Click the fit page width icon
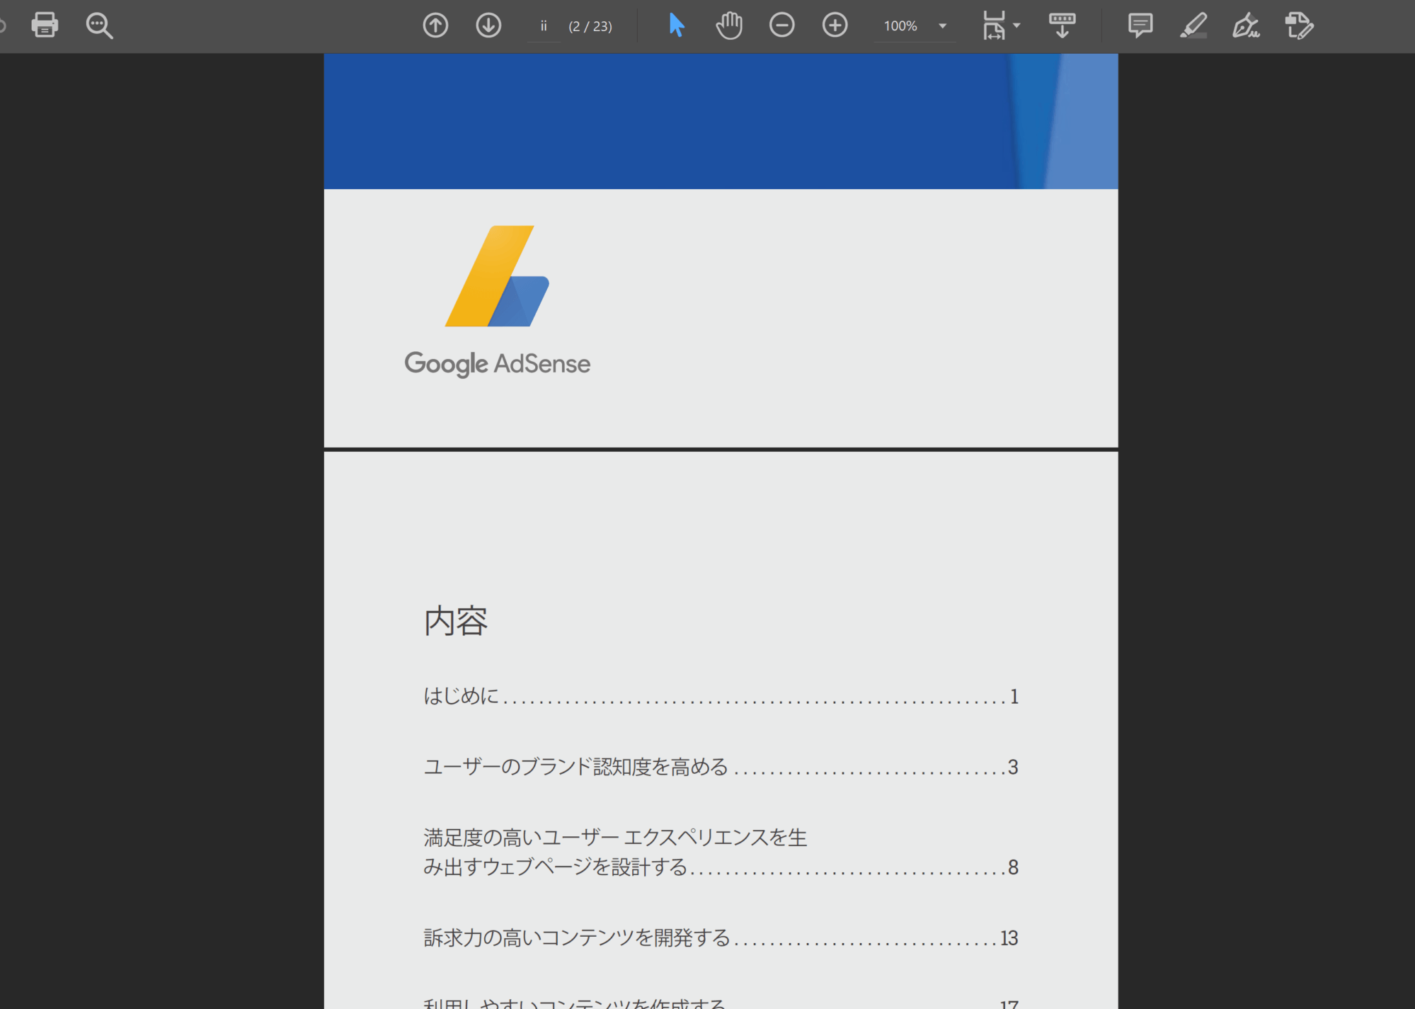This screenshot has width=1415, height=1009. [x=994, y=25]
